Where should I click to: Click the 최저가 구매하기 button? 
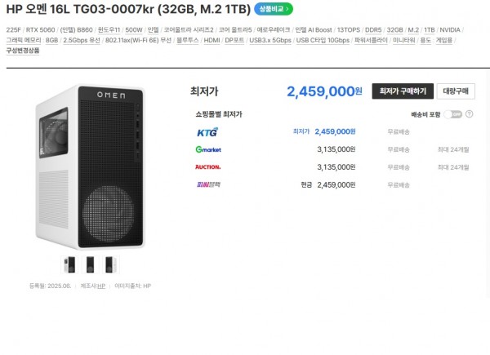click(402, 91)
